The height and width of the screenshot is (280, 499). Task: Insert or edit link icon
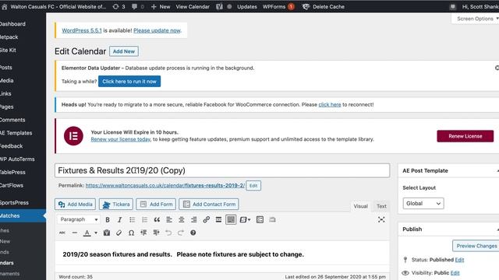[206, 219]
